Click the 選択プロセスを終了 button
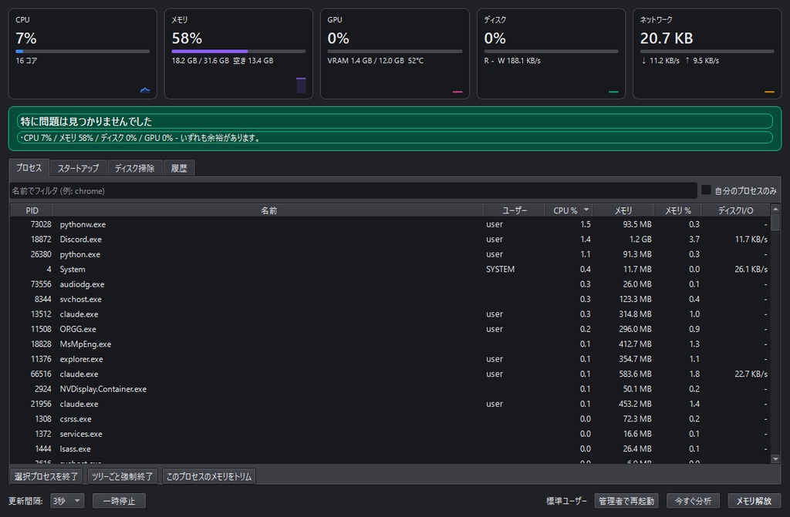 click(46, 476)
